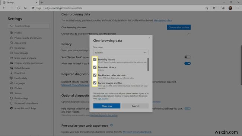Focus the Search settings input field
The height and width of the screenshot is (136, 242).
tap(29, 26)
